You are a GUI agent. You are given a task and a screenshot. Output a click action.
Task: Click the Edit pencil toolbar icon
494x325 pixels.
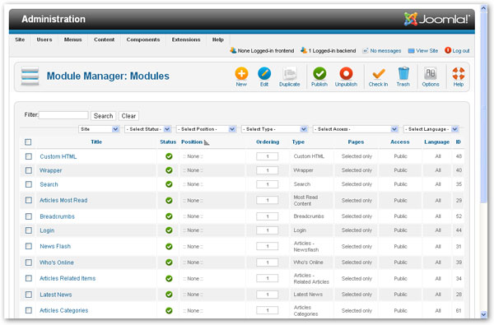pos(264,74)
